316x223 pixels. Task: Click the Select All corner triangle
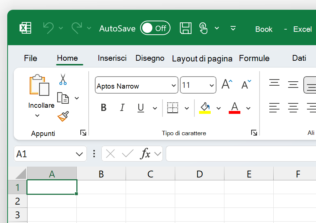(21, 174)
